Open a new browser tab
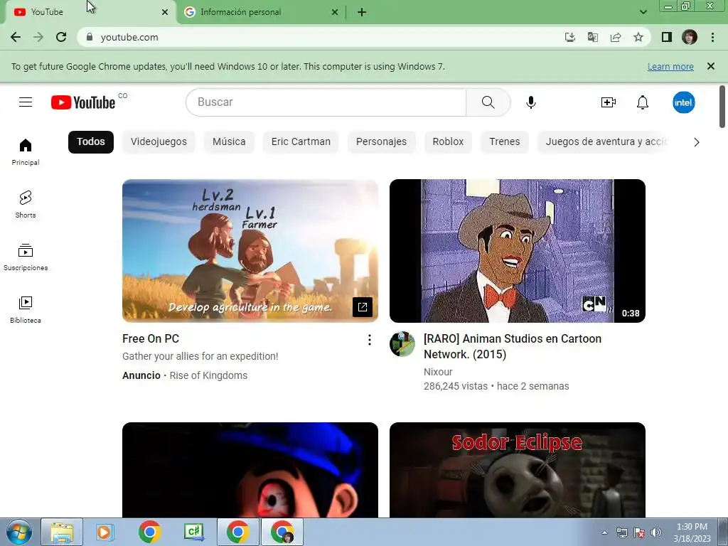 point(362,12)
